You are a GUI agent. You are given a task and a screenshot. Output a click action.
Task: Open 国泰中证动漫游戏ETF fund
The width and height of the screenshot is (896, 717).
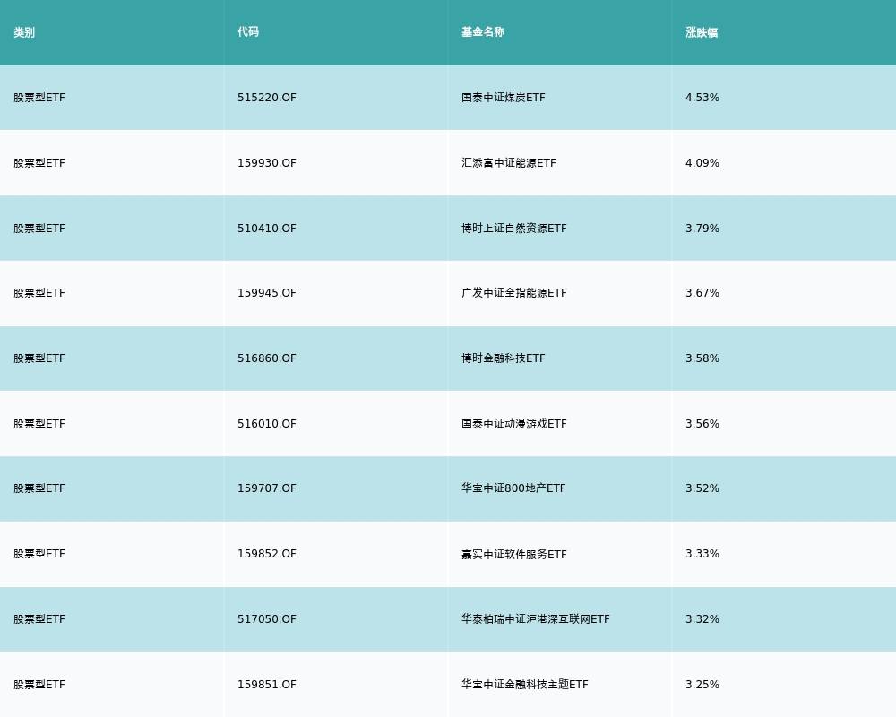[513, 424]
